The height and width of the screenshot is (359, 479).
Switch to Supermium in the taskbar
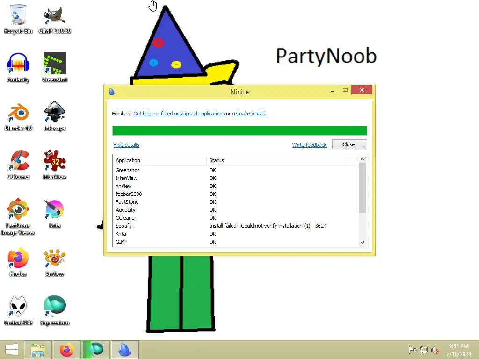tap(95, 350)
